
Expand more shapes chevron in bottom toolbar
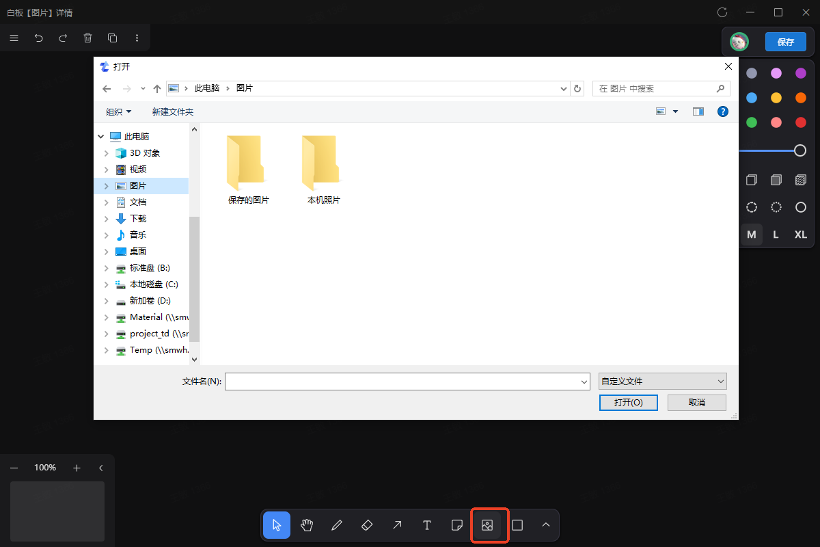tap(546, 525)
